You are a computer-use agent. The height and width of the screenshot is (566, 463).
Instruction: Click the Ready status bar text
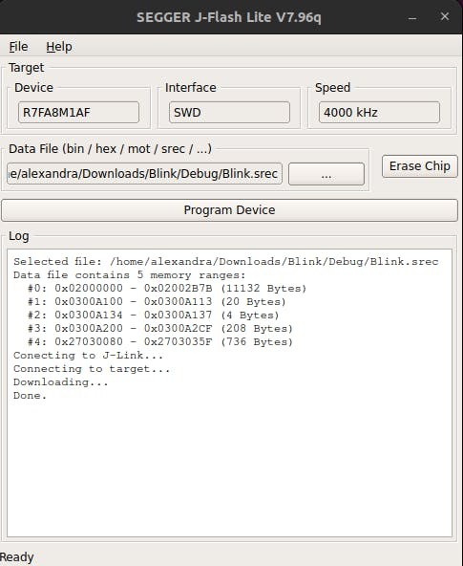[x=17, y=557]
